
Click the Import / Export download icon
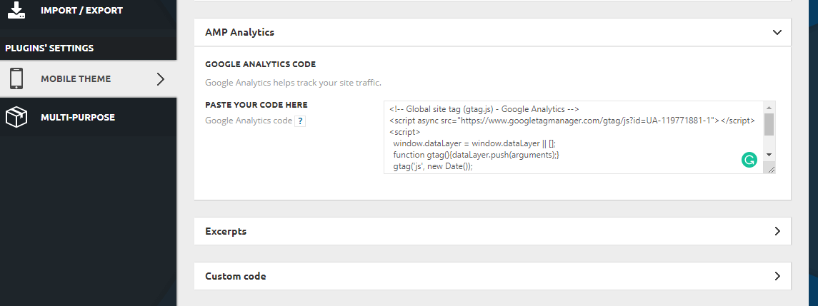(16, 10)
